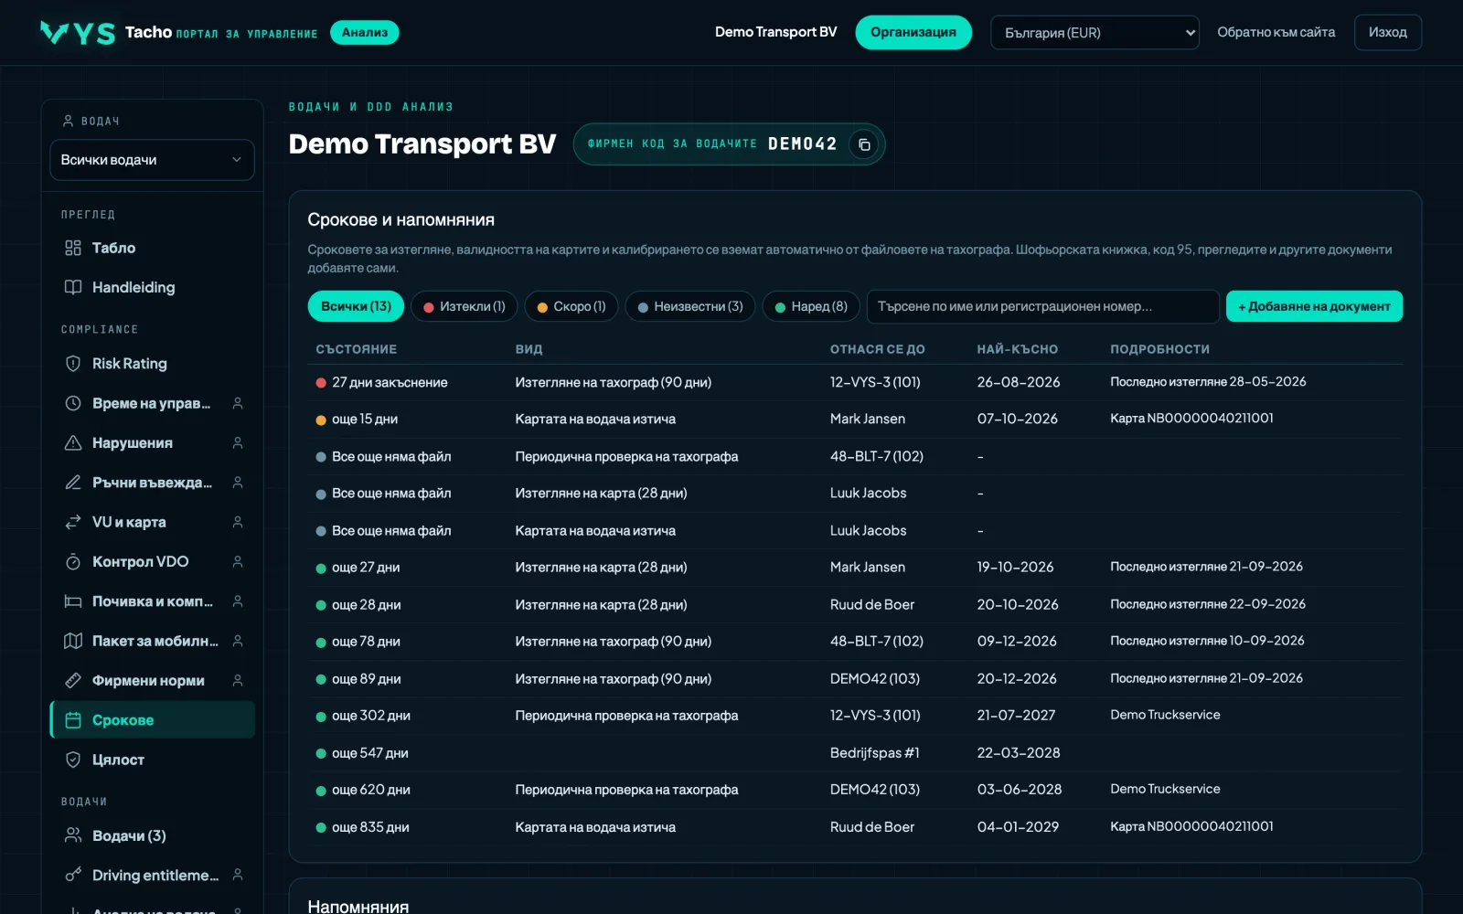1463x914 pixels.
Task: Filter by Неизвестни (3) tab
Action: click(x=690, y=306)
